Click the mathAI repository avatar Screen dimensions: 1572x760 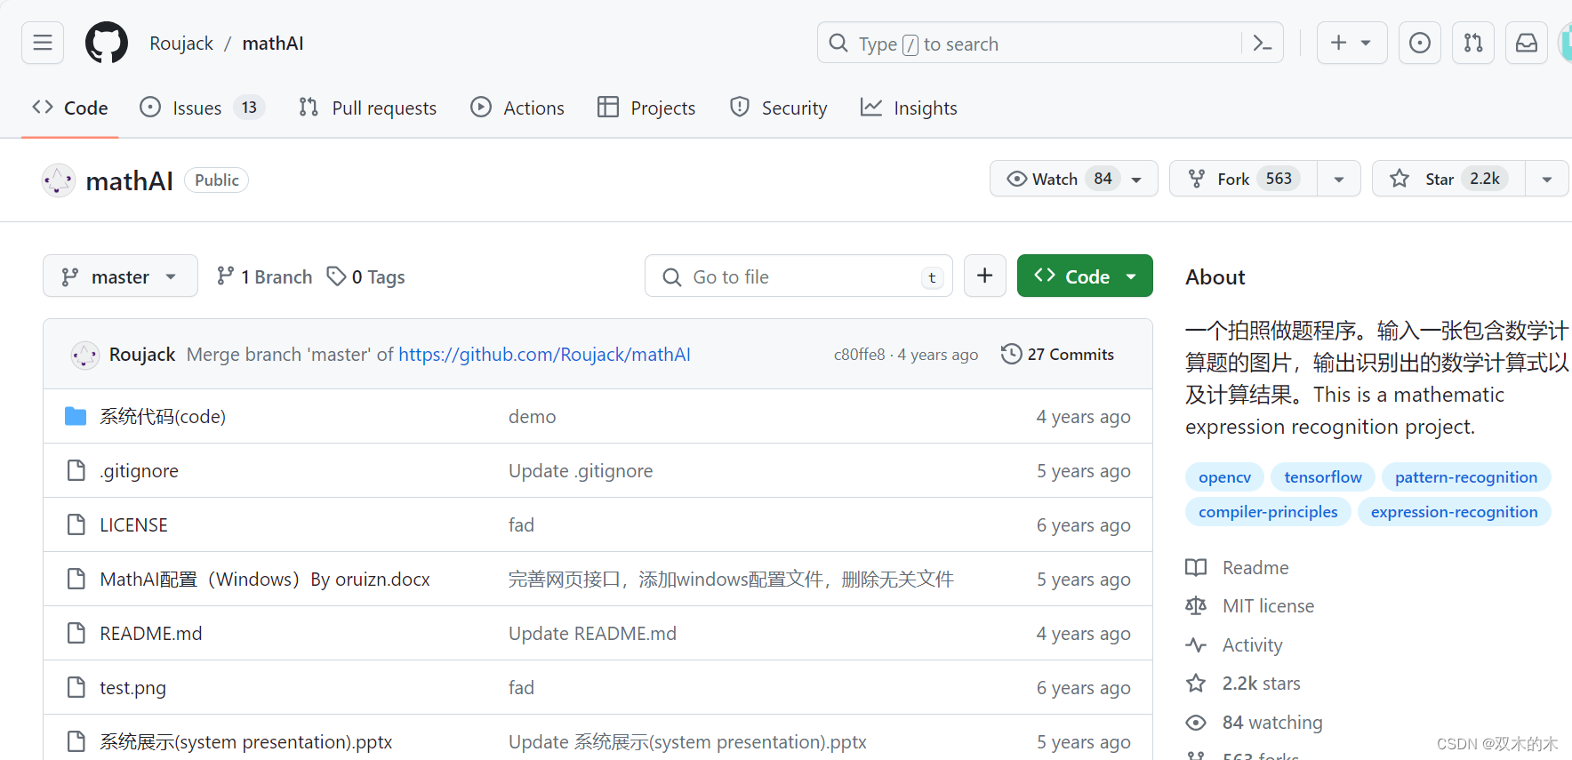[x=59, y=180]
